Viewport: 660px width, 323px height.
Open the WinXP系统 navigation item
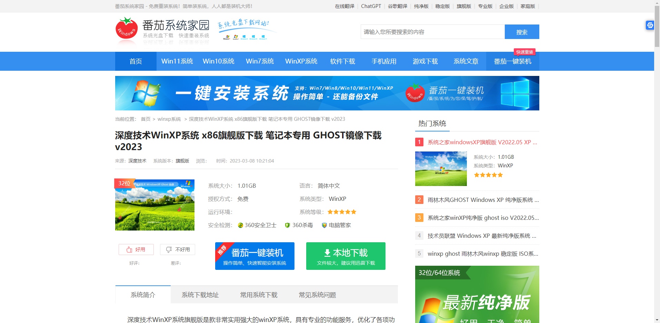tap(301, 61)
